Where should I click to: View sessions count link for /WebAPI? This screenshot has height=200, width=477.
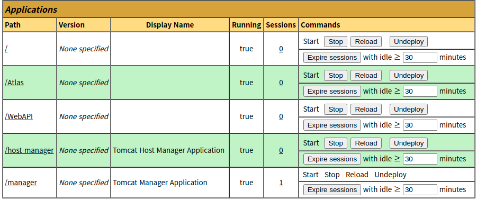(281, 116)
